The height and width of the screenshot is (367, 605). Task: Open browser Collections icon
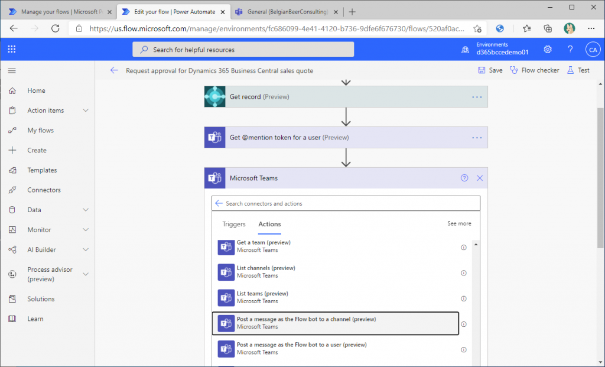coord(548,28)
